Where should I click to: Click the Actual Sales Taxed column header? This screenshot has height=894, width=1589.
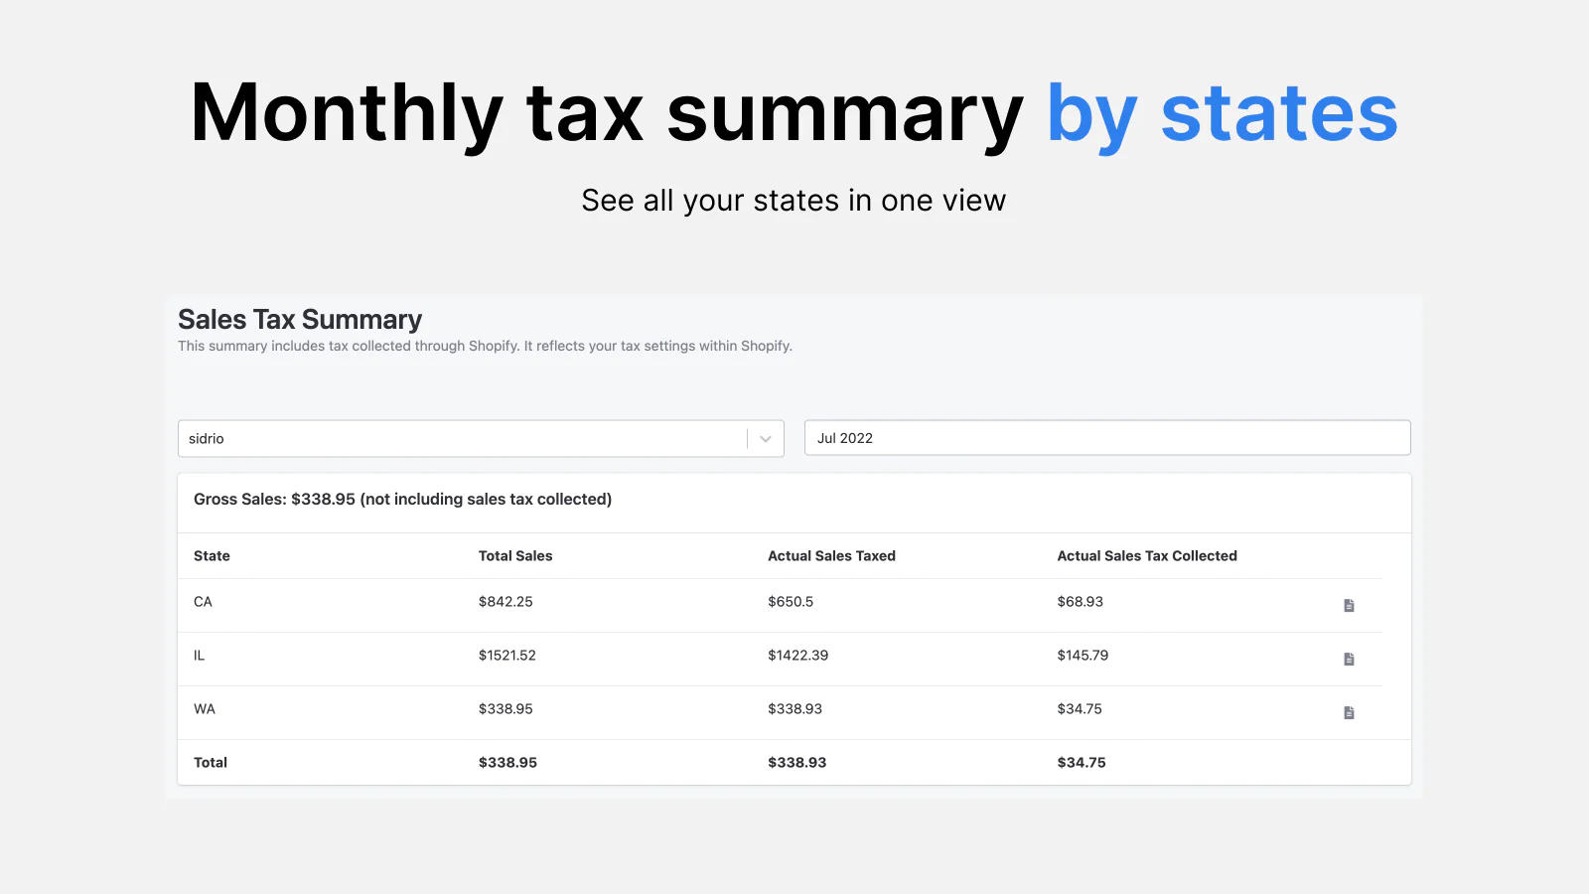[x=831, y=556]
